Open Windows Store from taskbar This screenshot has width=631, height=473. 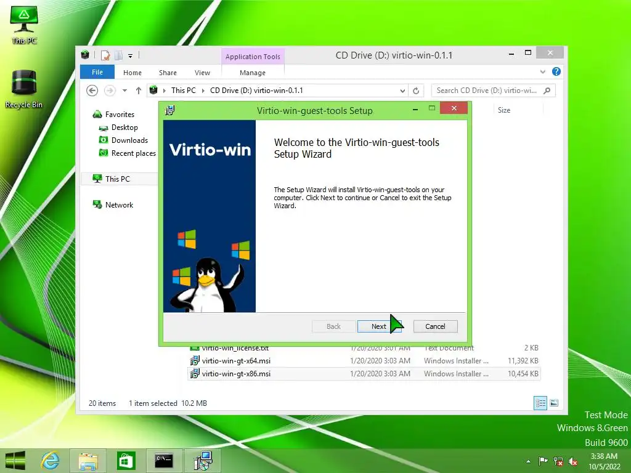coord(126,461)
